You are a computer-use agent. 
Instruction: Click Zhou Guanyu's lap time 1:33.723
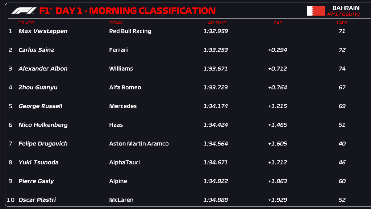click(216, 87)
